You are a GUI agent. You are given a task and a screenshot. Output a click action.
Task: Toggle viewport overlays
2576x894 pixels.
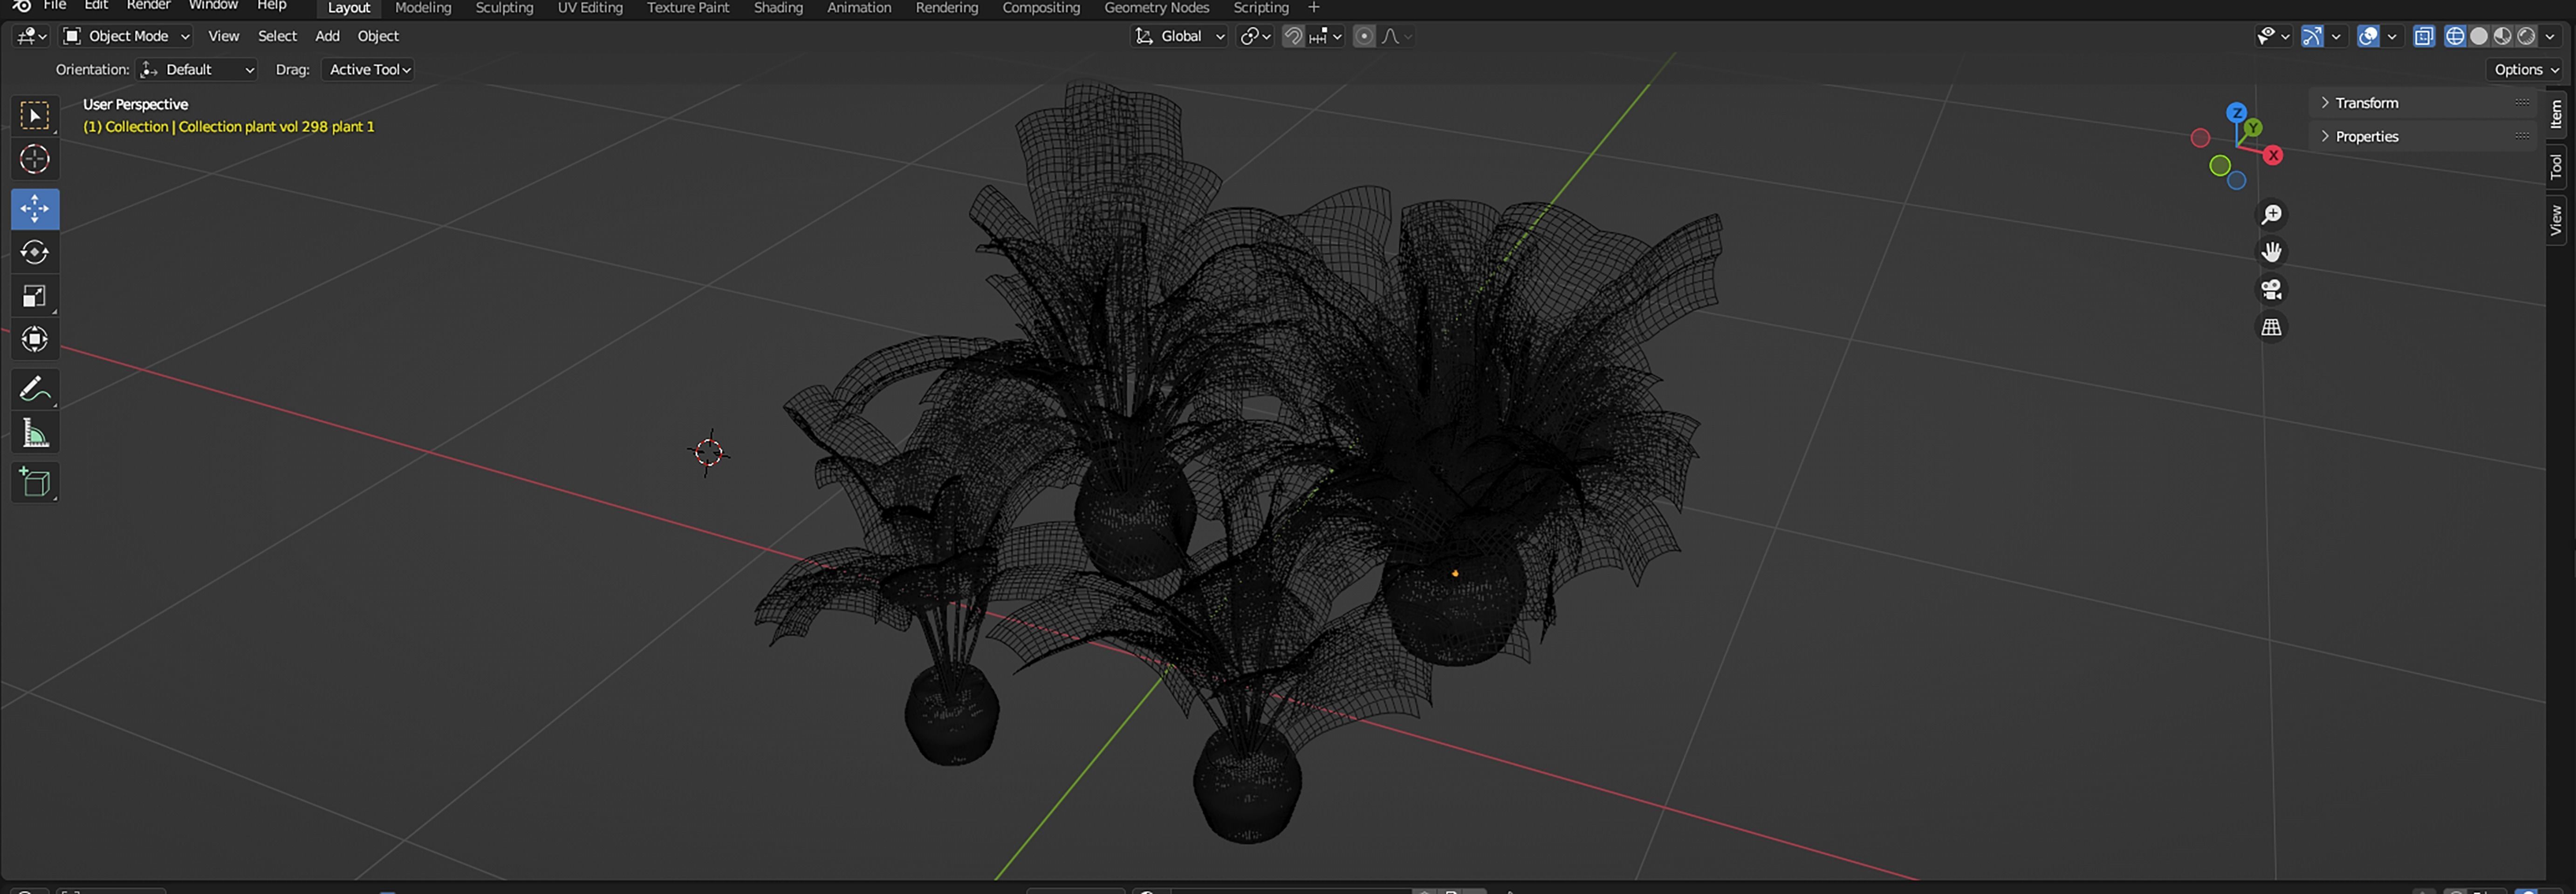tap(2368, 37)
